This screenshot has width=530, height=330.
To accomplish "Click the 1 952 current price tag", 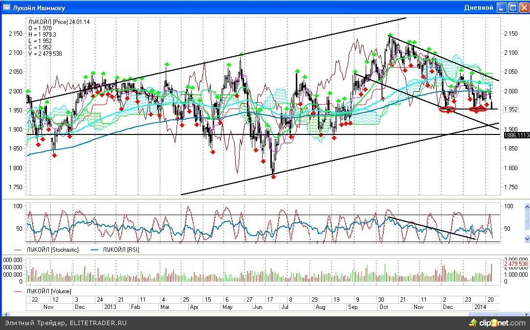I will [x=511, y=110].
